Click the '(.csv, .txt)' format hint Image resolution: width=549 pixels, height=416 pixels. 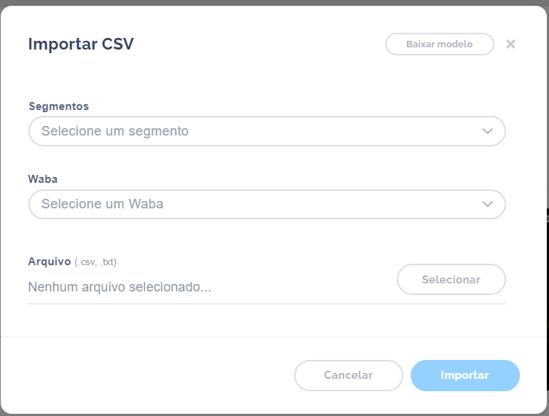click(x=95, y=262)
